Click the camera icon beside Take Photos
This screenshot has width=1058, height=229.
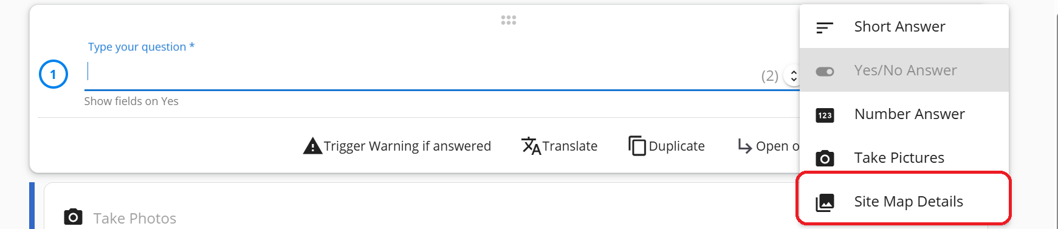coord(73,217)
